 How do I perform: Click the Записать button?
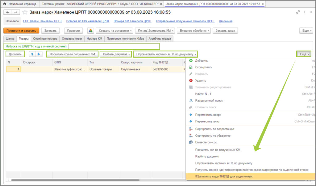point(50,30)
